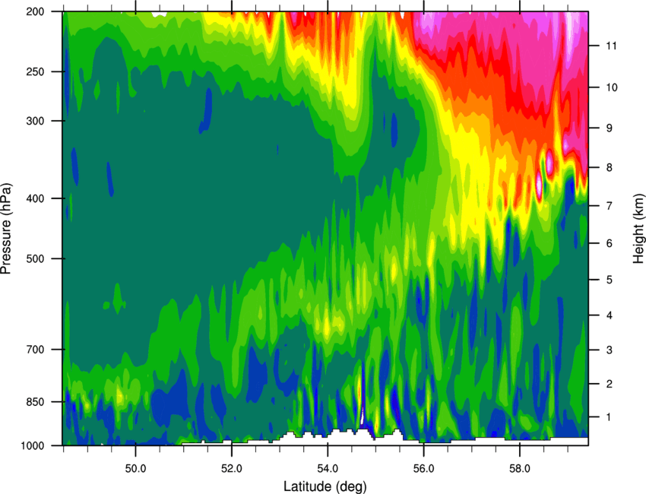This screenshot has width=646, height=494.
Task: Click the 2 km height label
Action: click(x=609, y=384)
